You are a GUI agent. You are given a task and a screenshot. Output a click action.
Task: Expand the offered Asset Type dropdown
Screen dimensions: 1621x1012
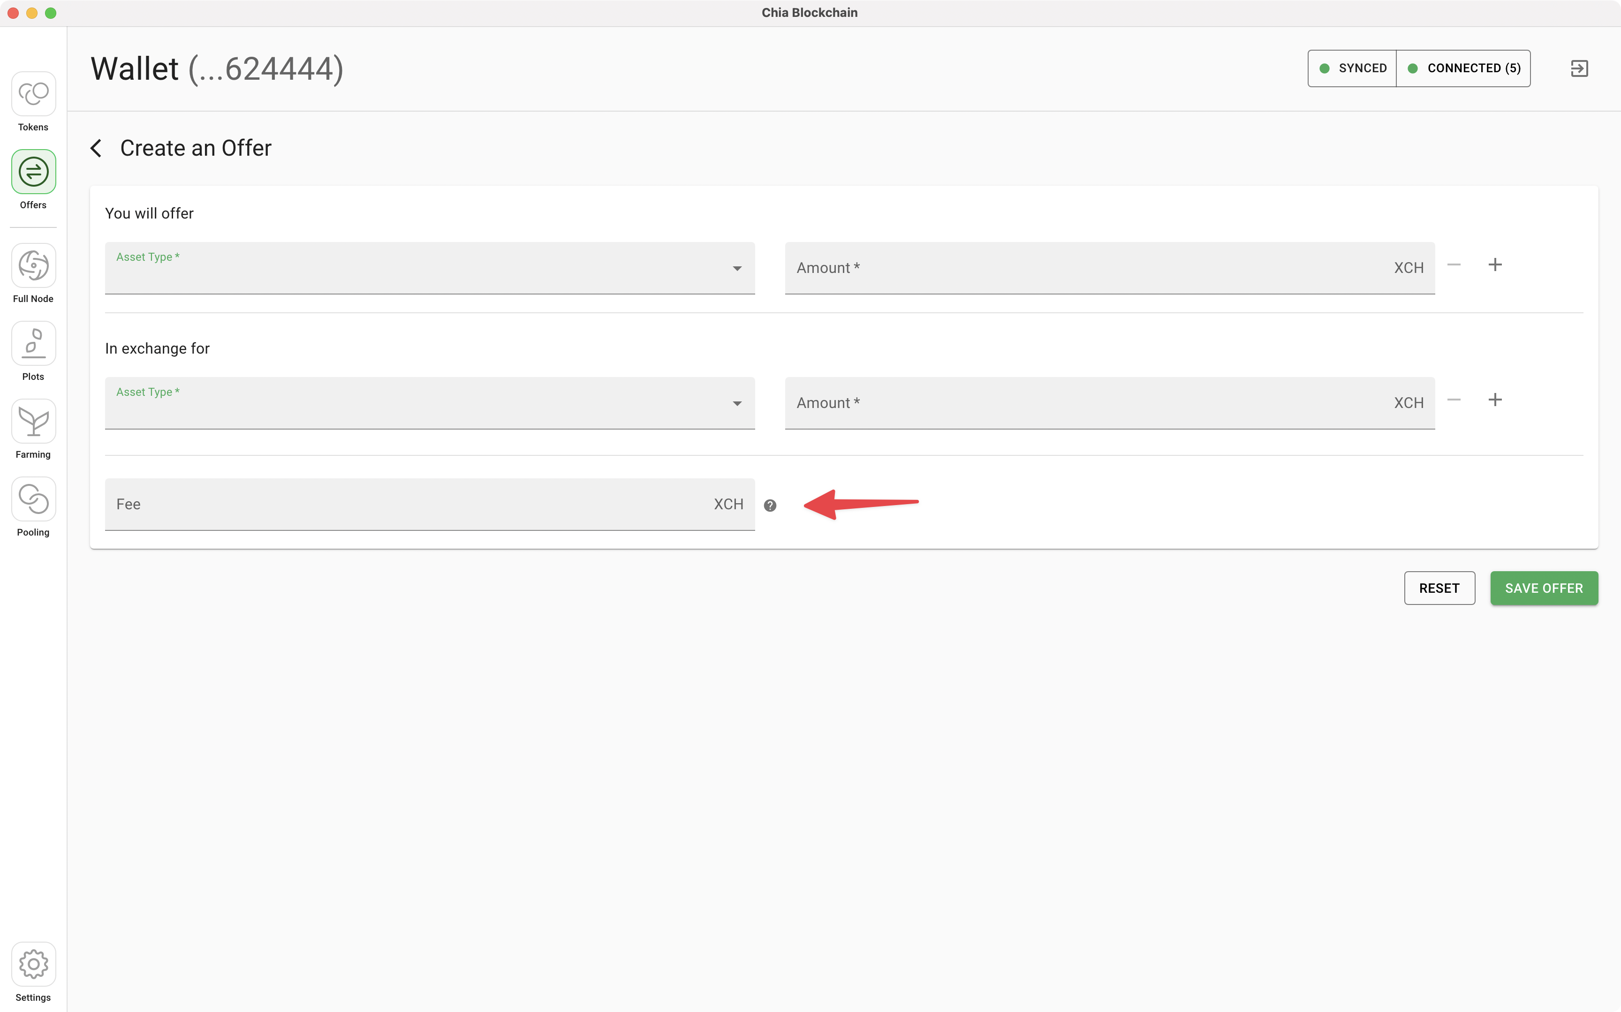click(x=429, y=268)
